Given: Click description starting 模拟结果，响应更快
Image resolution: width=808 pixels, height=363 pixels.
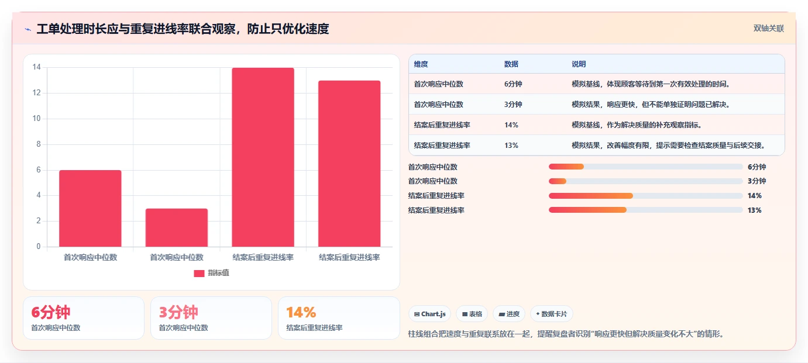Looking at the screenshot, I should (651, 105).
